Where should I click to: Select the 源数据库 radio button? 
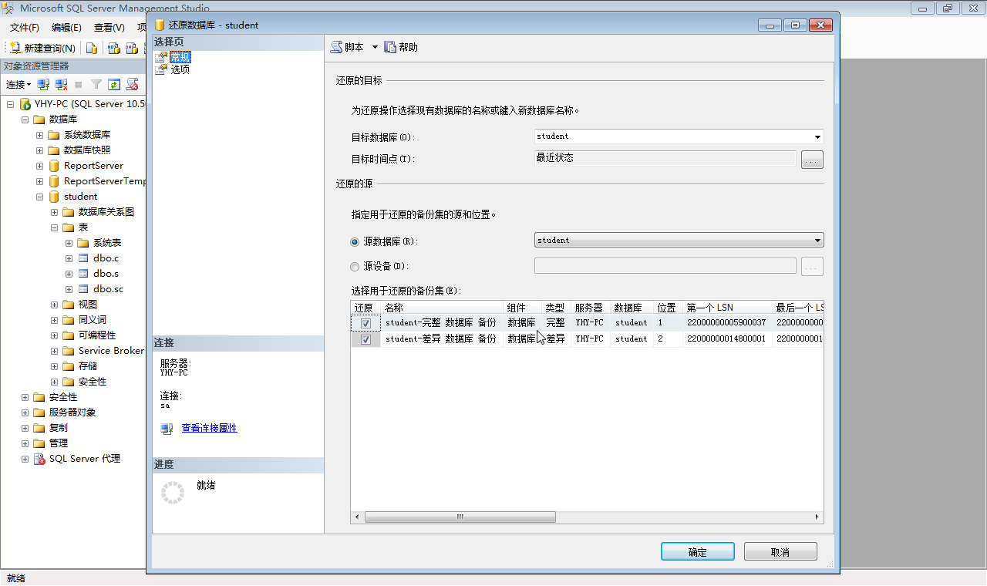(355, 241)
